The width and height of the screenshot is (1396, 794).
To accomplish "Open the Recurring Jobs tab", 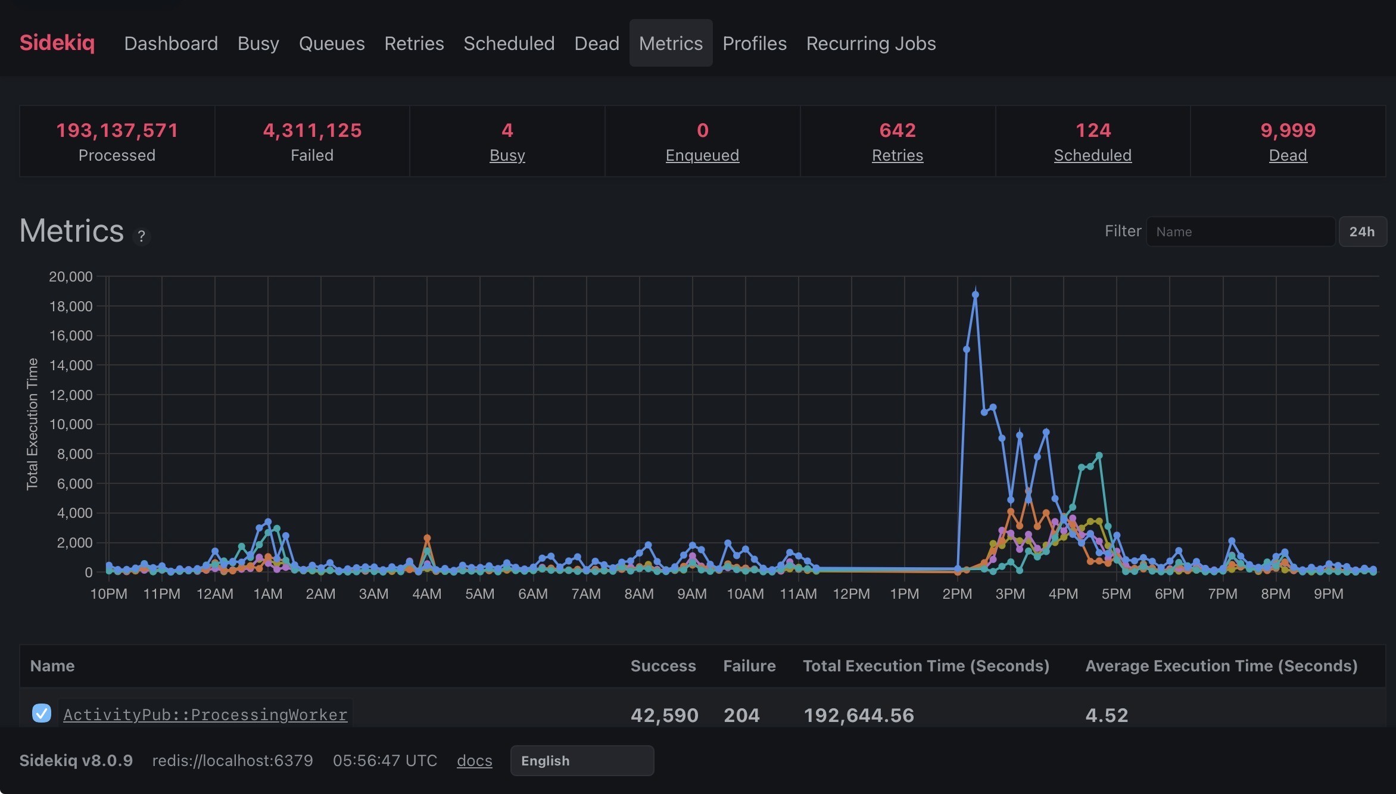I will [x=871, y=43].
